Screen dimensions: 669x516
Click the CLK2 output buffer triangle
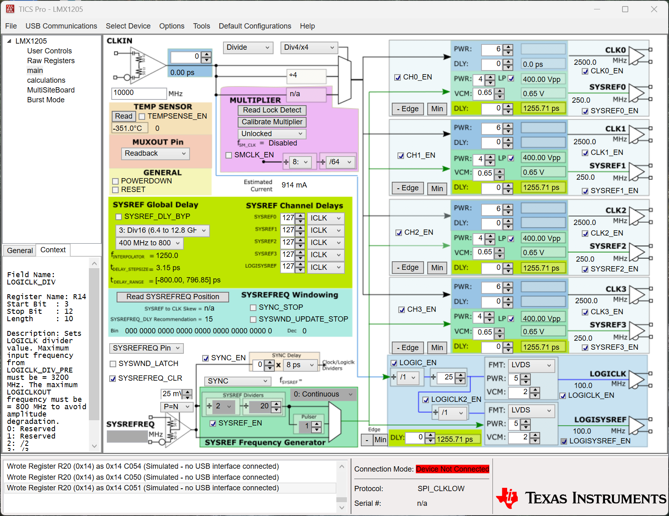[637, 216]
